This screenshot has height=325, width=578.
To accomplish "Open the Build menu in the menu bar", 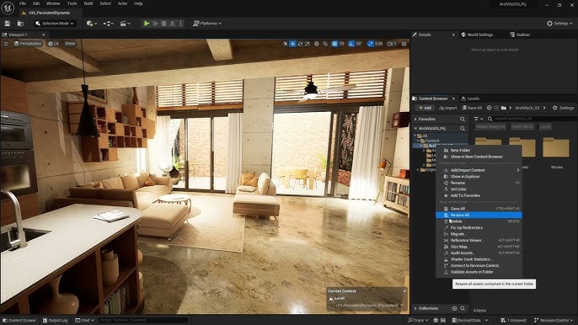I will click(x=88, y=3).
